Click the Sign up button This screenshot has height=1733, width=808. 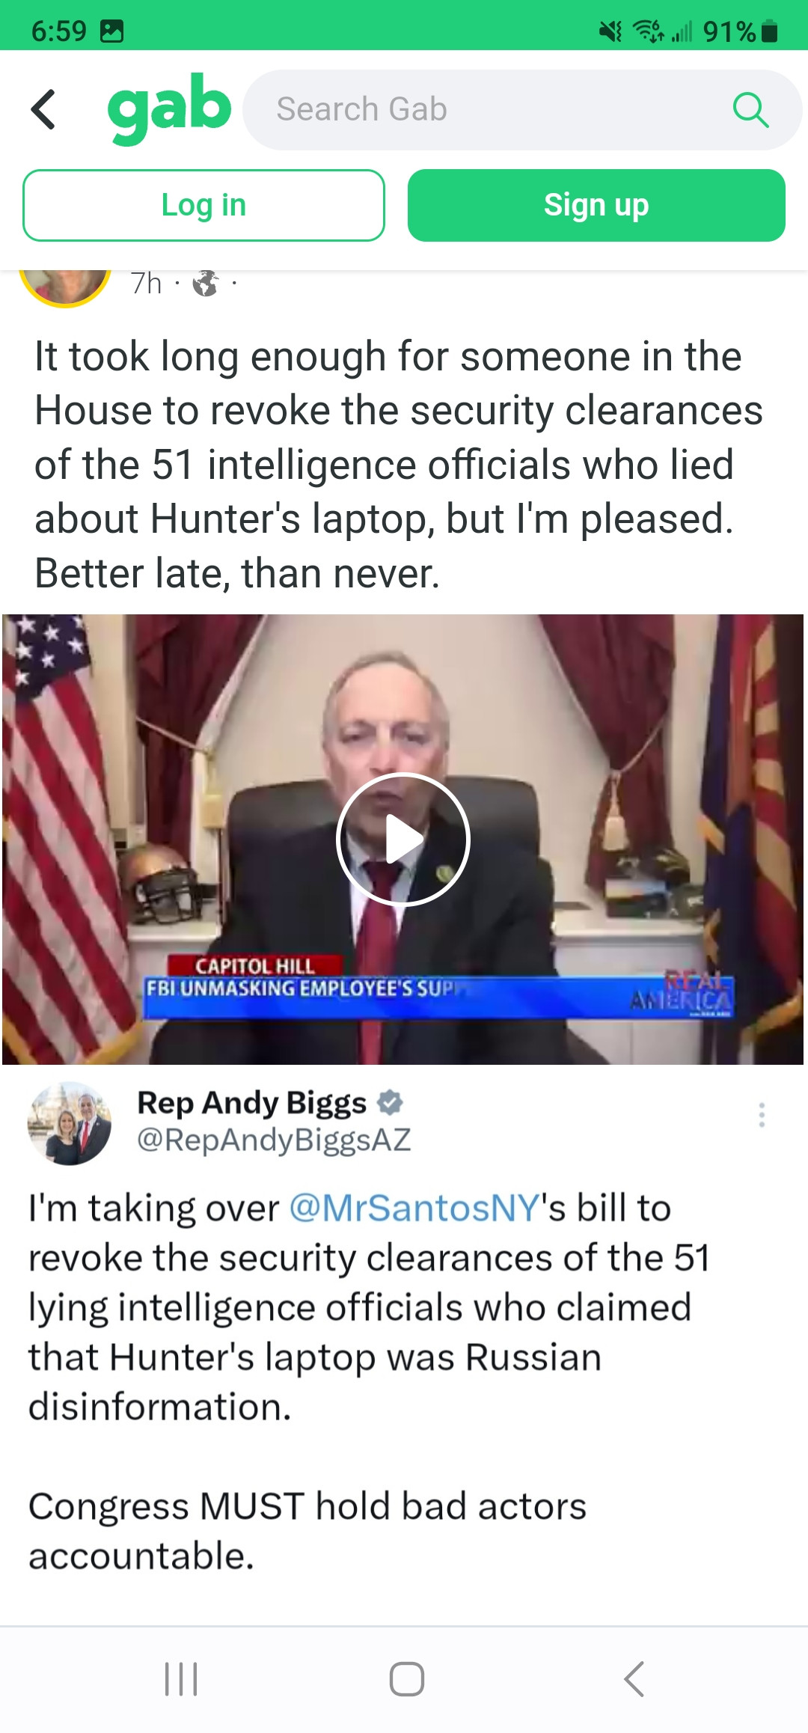pos(596,205)
